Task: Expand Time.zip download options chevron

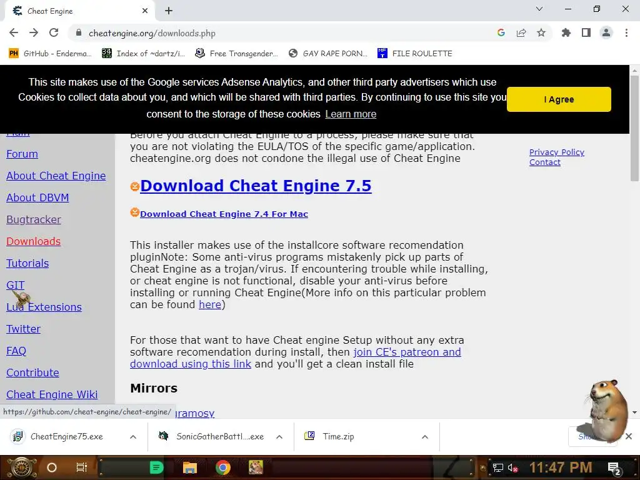Action: [x=425, y=437]
